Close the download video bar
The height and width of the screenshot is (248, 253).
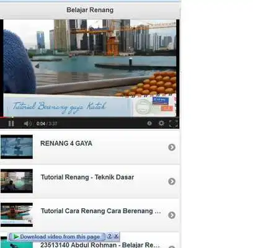116,236
